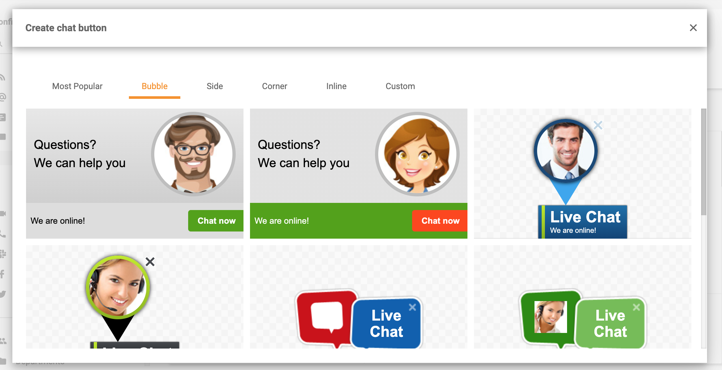The height and width of the screenshot is (370, 722).
Task: Close the Create chat button dialog
Action: click(694, 28)
